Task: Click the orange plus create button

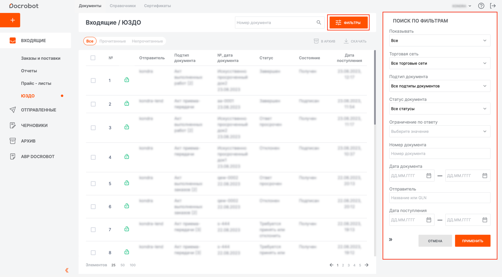Action: point(10,20)
